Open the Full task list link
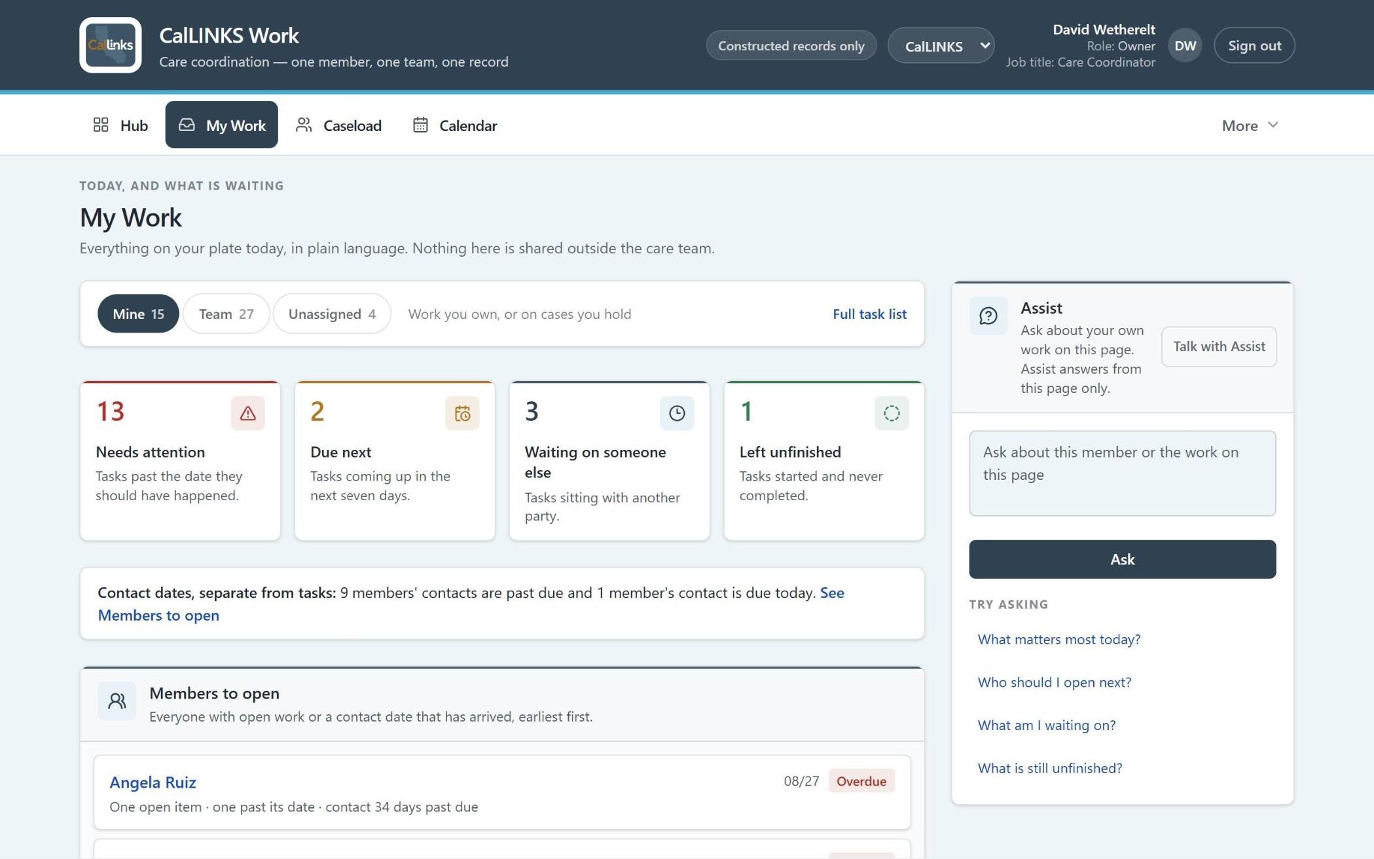This screenshot has width=1374, height=859. (869, 314)
